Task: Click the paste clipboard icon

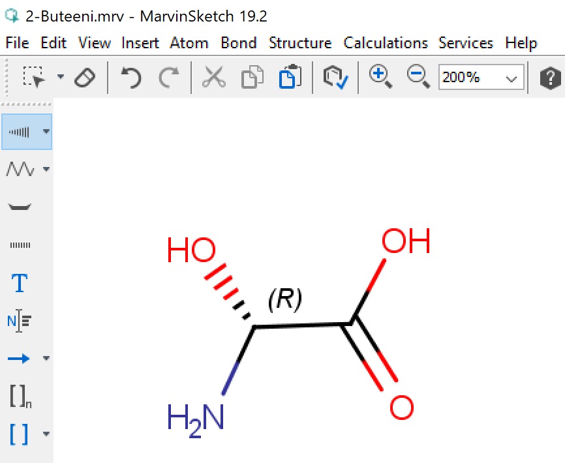Action: pyautogui.click(x=290, y=76)
